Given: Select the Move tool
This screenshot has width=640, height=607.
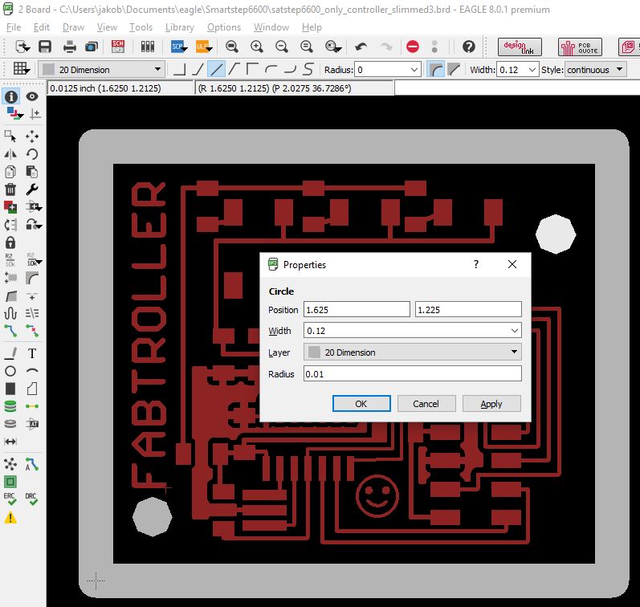Looking at the screenshot, I should (x=32, y=136).
